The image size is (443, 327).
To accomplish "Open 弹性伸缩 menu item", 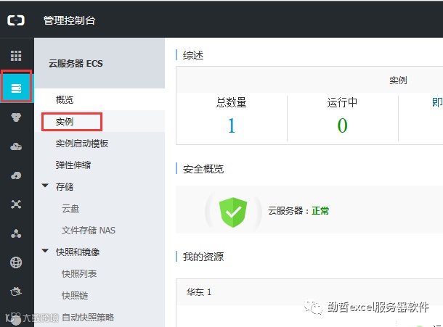I will [x=73, y=165].
